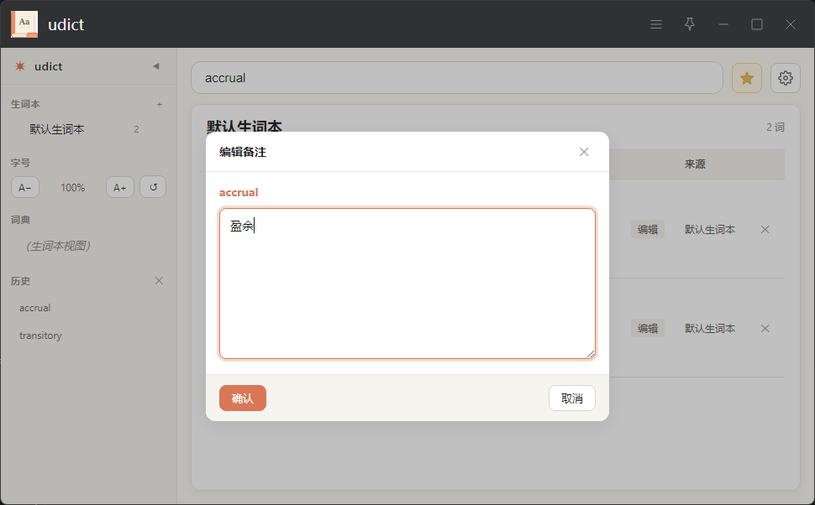Screen dimensions: 815x505
Task: Open settings with the gear icon
Action: (786, 78)
